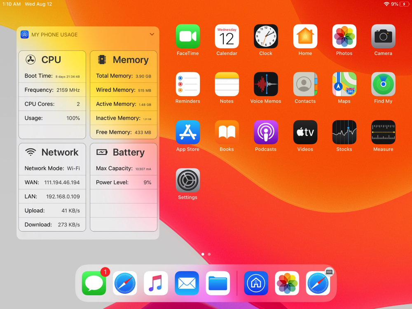
Task: Tap the CPU card fan icon
Action: (x=30, y=60)
